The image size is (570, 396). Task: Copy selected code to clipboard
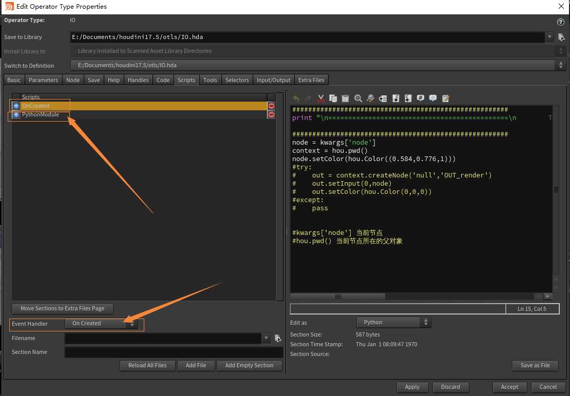pos(333,98)
